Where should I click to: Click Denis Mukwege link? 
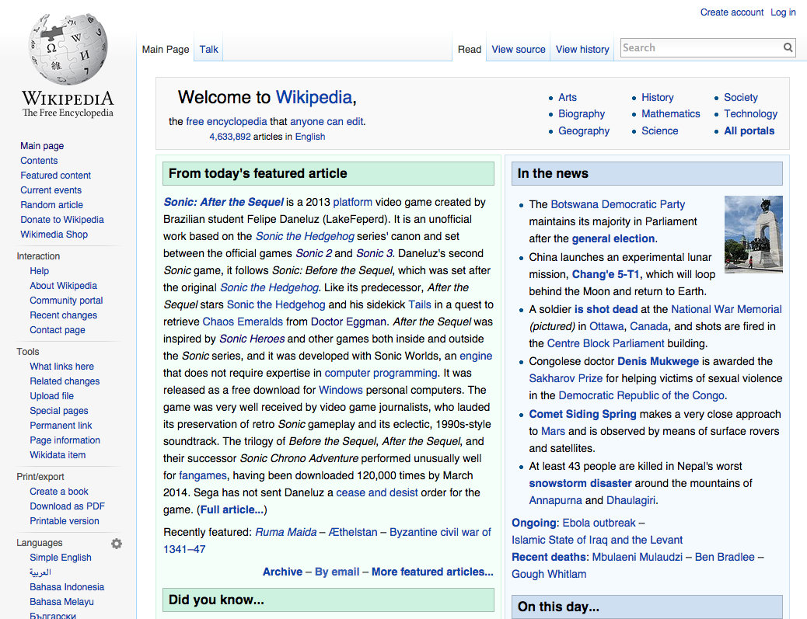point(658,361)
